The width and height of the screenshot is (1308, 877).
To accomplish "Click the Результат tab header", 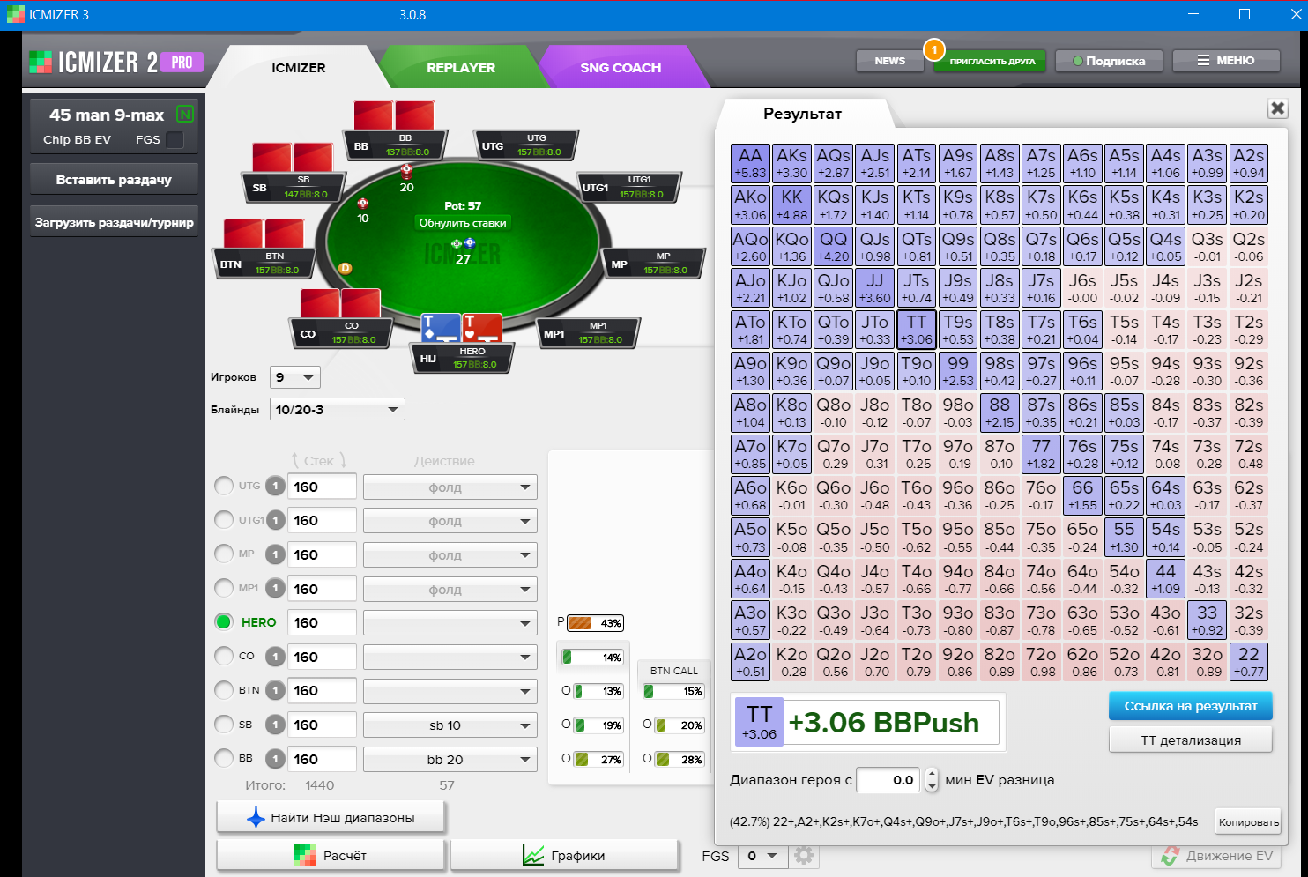I will coord(802,114).
